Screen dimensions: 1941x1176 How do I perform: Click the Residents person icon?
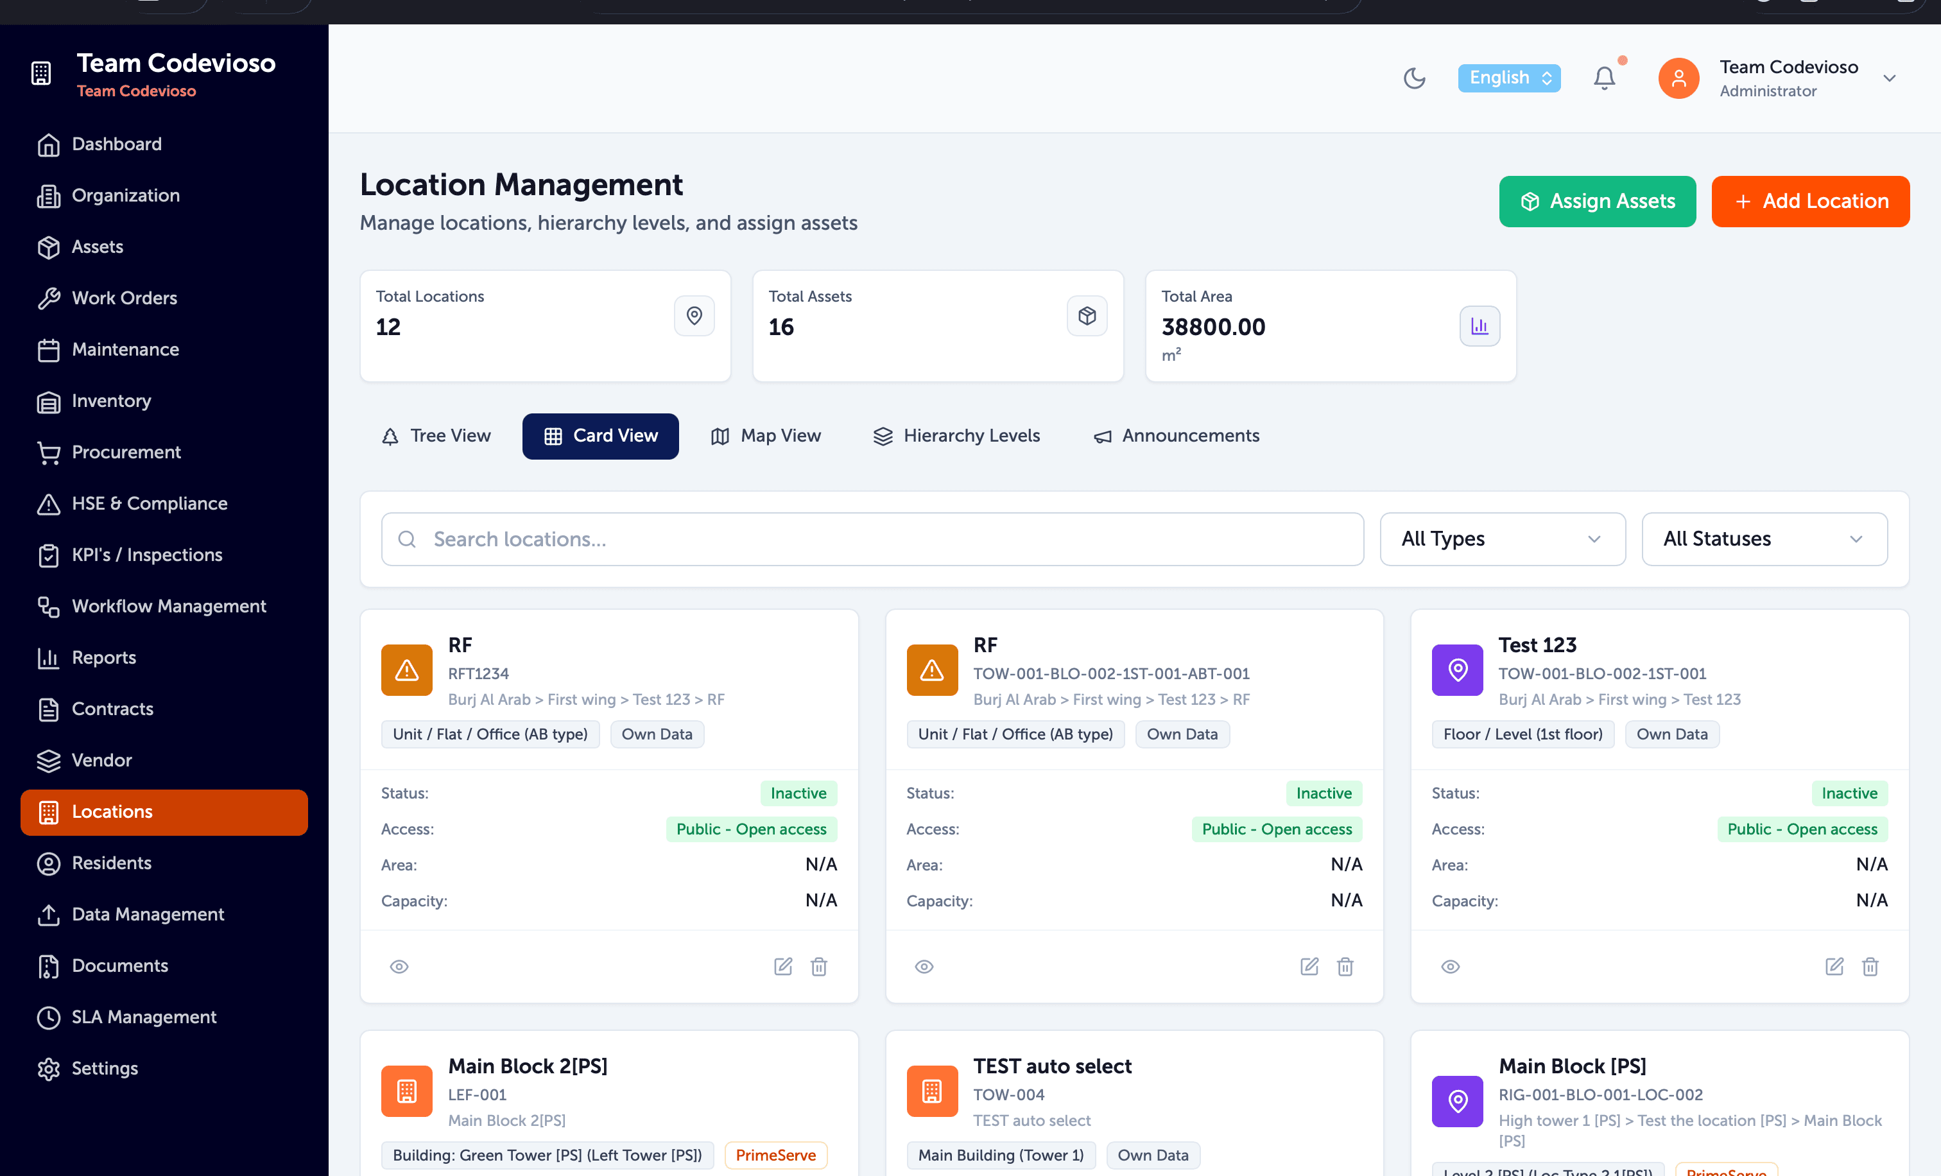(48, 863)
